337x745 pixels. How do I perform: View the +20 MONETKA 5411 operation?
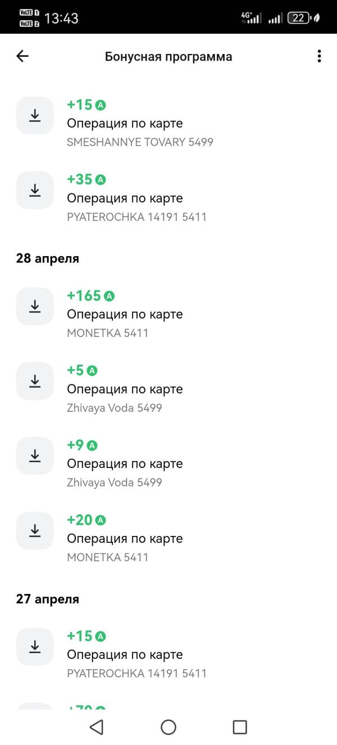pyautogui.click(x=168, y=538)
